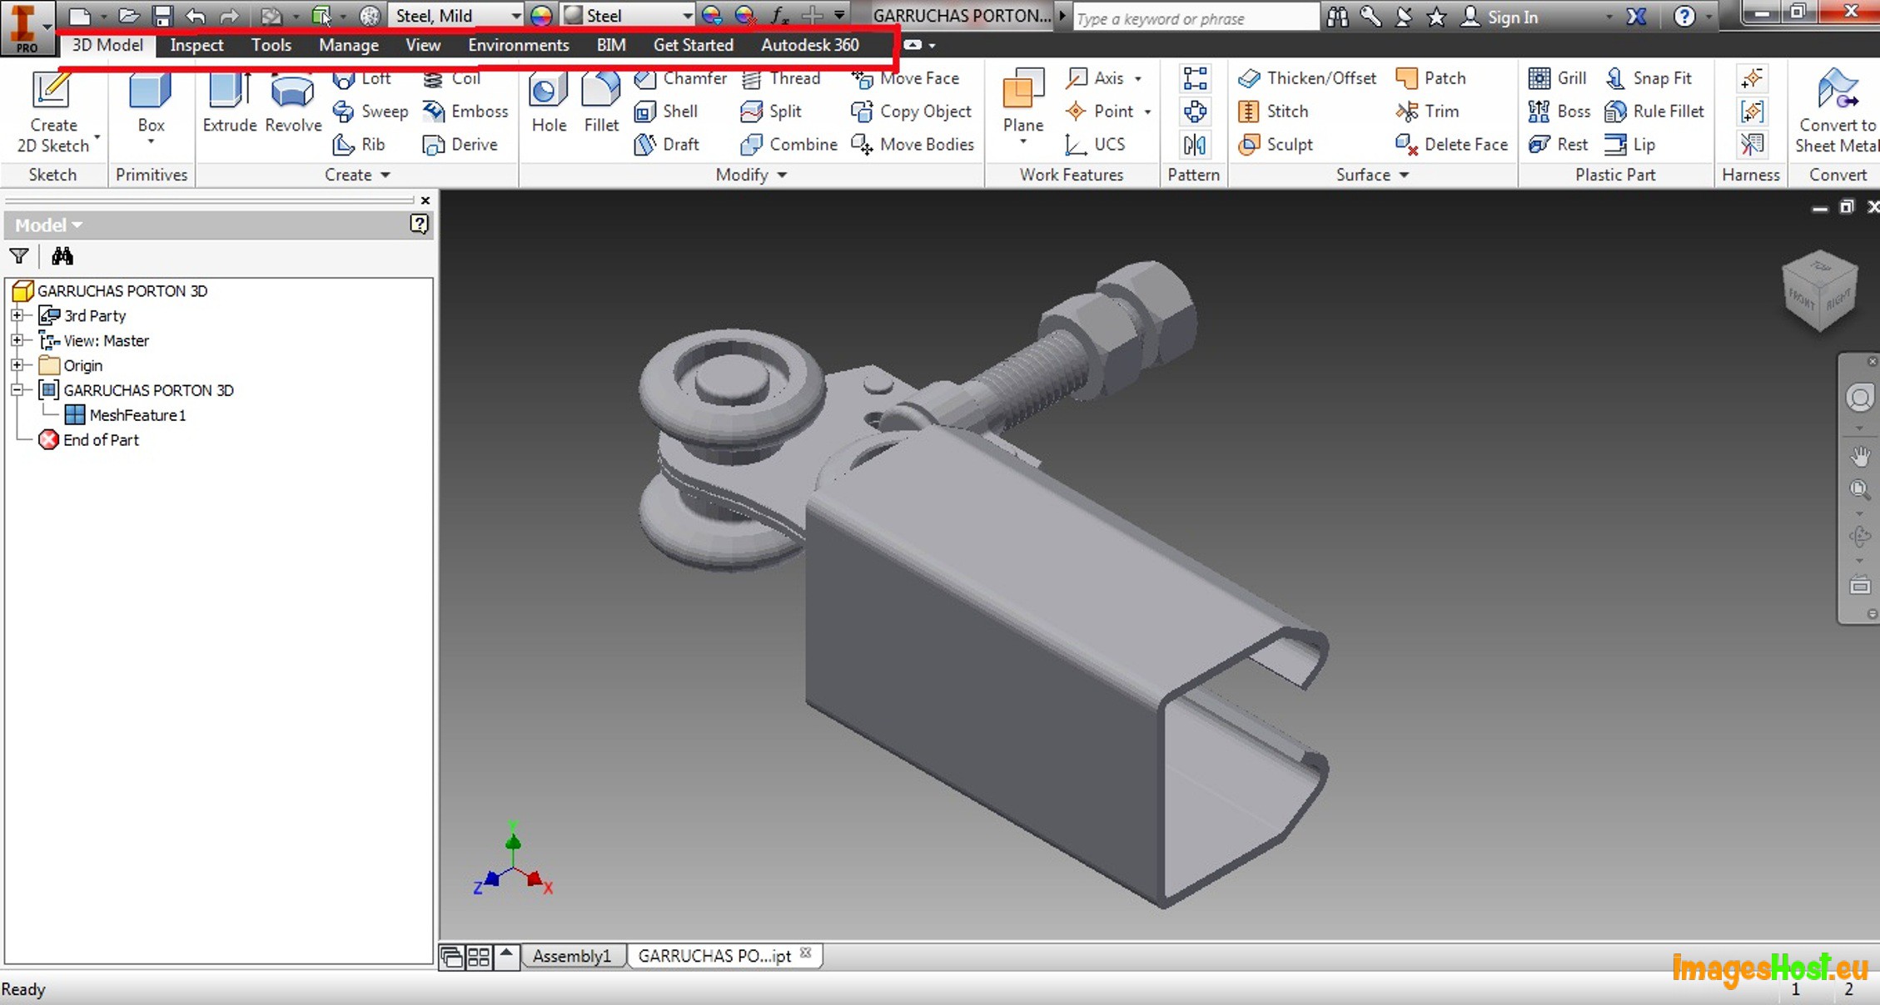Select the Thread tool

tap(781, 78)
